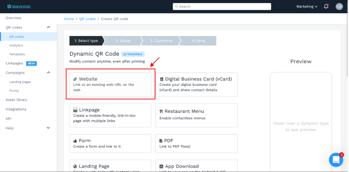Click the Form thumbs-up icon
The image size is (349, 172).
(75, 141)
